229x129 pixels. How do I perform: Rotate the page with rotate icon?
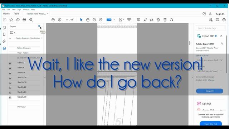coord(171,20)
